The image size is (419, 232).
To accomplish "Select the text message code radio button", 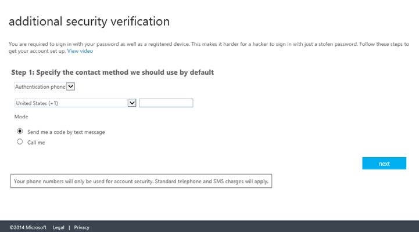I will tap(20, 132).
